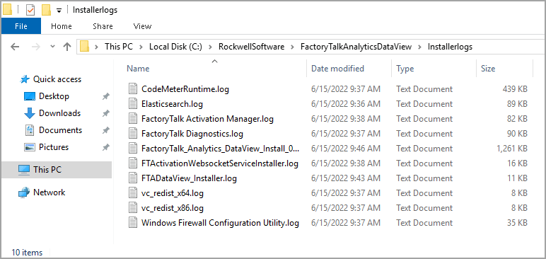Click the 1,261 KB size value
The width and height of the screenshot is (546, 259).
pyautogui.click(x=512, y=149)
